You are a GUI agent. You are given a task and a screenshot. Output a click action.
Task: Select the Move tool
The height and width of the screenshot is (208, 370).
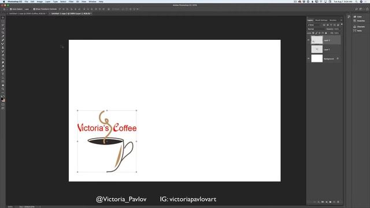3,17
